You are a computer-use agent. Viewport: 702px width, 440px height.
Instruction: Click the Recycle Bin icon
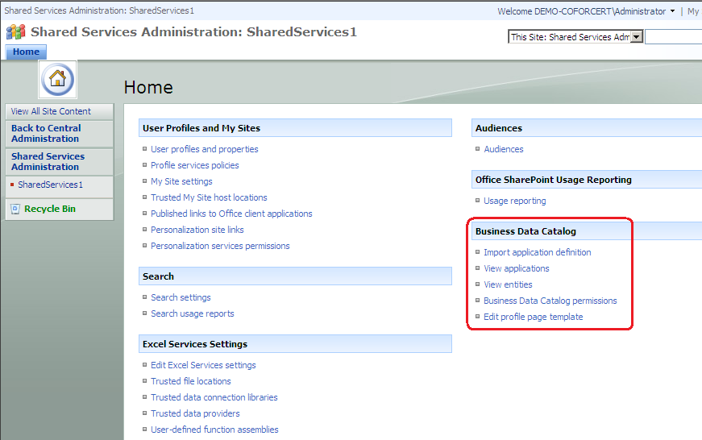coord(15,209)
